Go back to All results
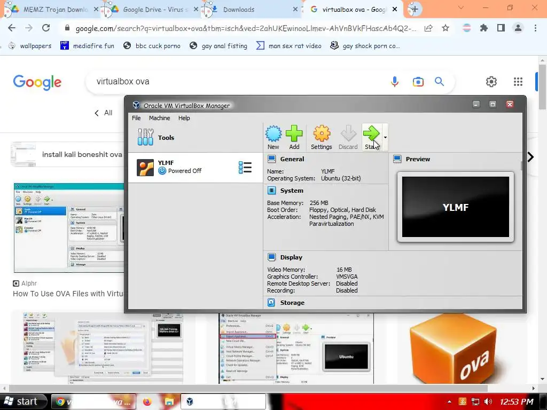This screenshot has height=410, width=547. tap(104, 113)
